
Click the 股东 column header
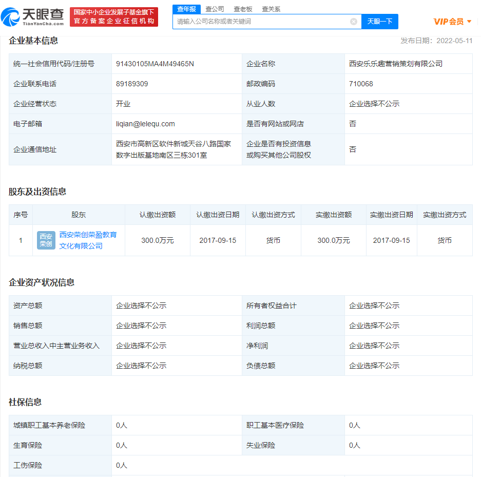pos(79,215)
